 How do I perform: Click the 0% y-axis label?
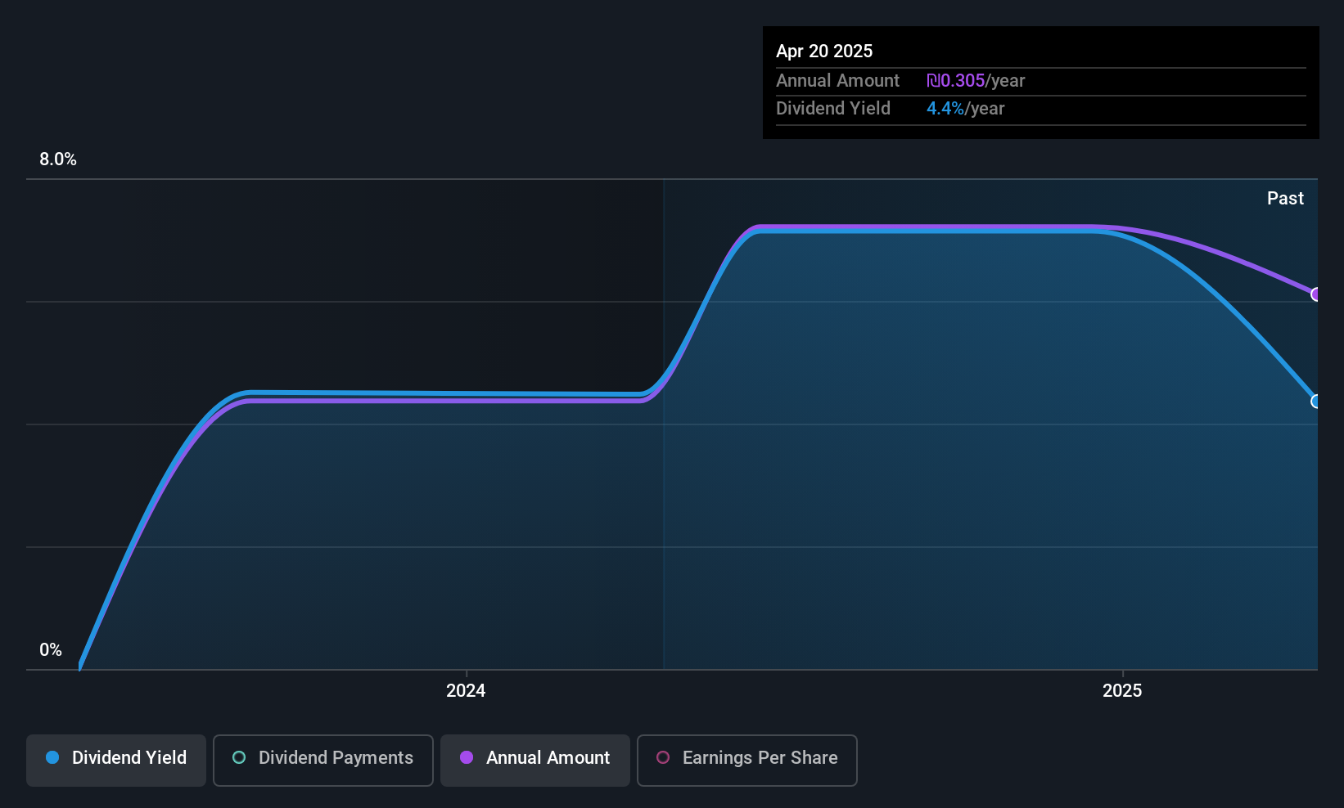click(x=51, y=650)
